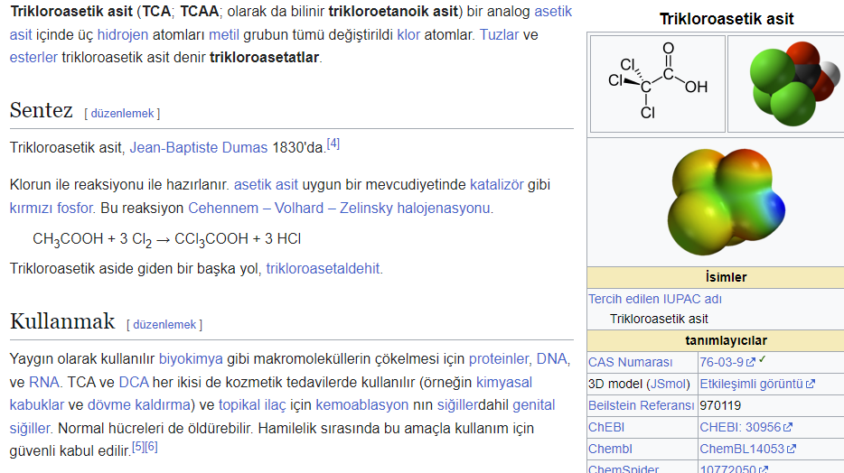Open ChemSpider ID '10772050' link
The height and width of the screenshot is (473, 844).
[727, 468]
